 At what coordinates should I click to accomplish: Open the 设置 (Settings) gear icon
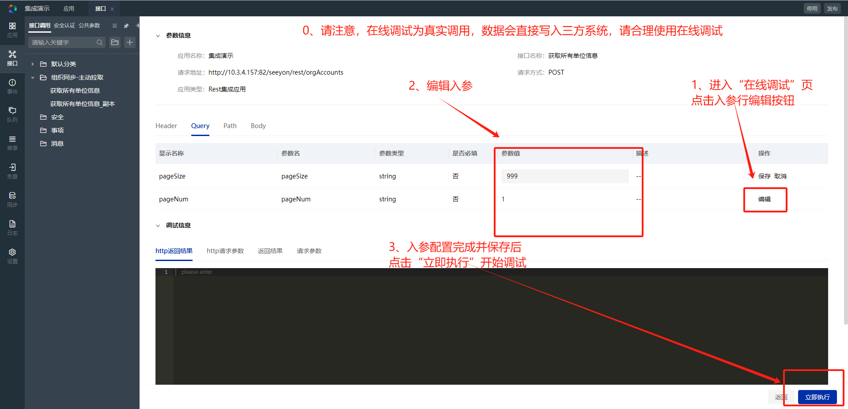[12, 256]
